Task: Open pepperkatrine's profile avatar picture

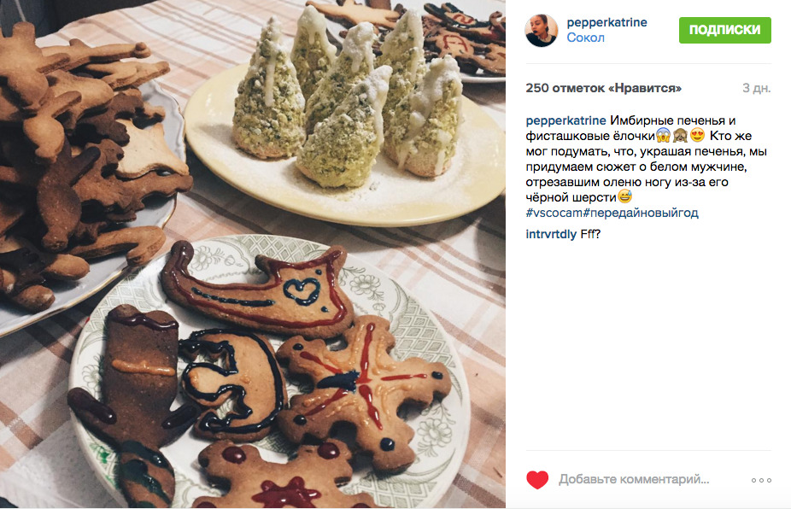Action: click(x=542, y=30)
